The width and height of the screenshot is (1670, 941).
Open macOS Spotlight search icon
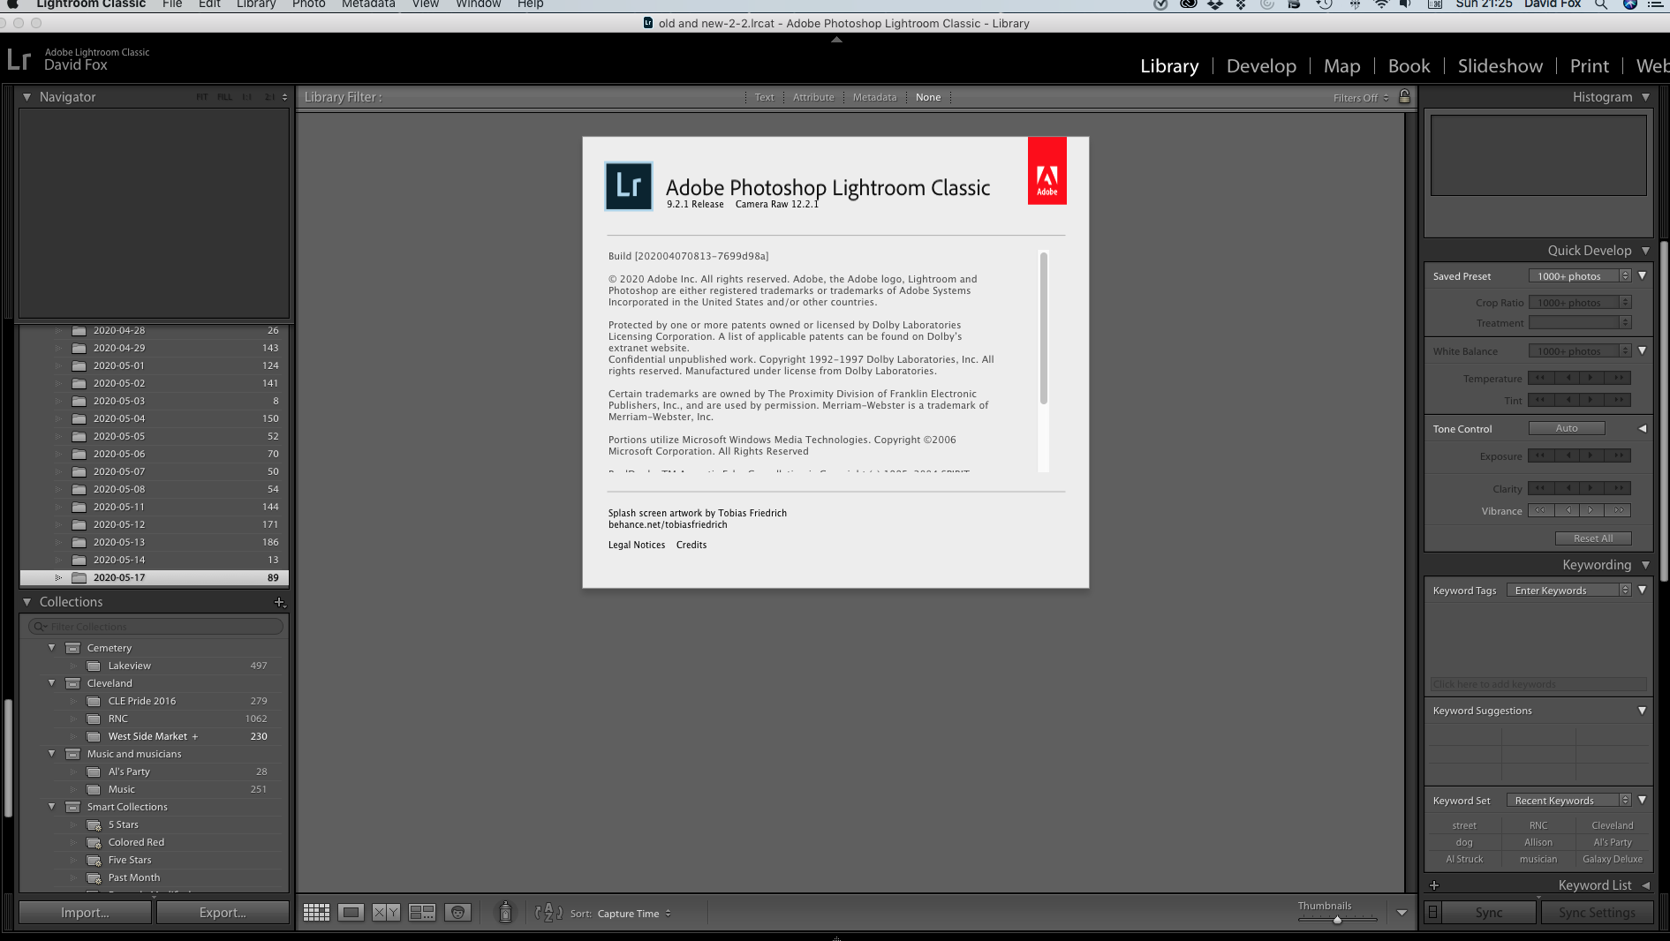coord(1600,4)
